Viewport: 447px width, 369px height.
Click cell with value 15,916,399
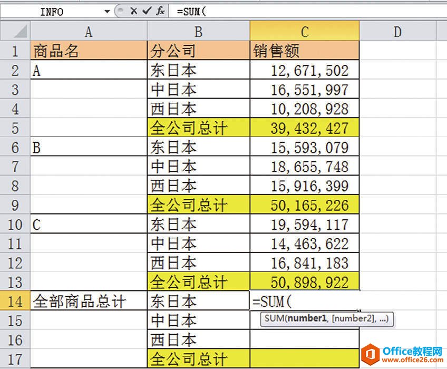pos(305,186)
